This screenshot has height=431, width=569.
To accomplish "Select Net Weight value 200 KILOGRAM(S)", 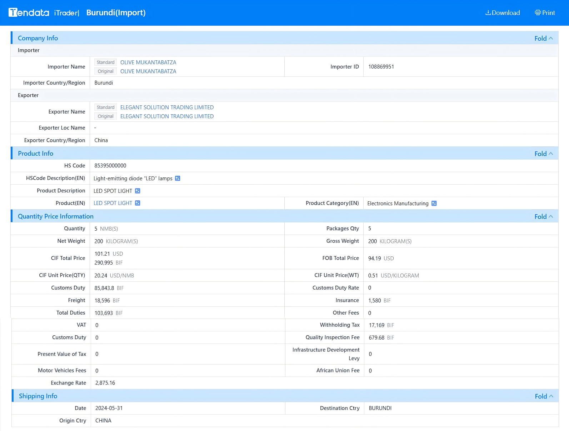I will point(116,241).
